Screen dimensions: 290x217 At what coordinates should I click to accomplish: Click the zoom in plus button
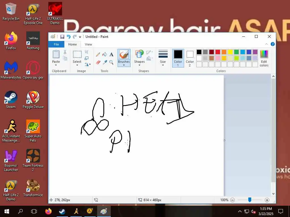coord(267,200)
